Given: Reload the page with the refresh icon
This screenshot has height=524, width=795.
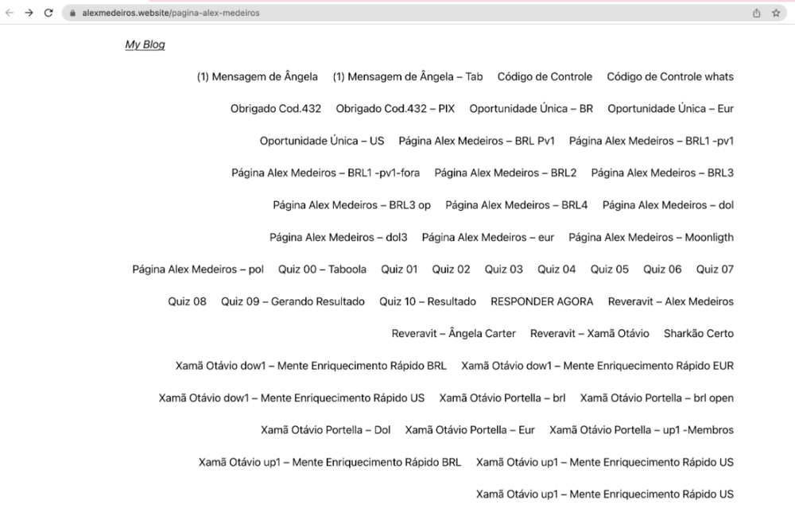Looking at the screenshot, I should tap(48, 13).
